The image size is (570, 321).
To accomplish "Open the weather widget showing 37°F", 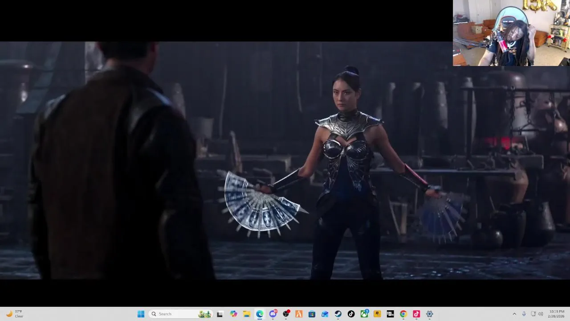I will click(x=14, y=314).
